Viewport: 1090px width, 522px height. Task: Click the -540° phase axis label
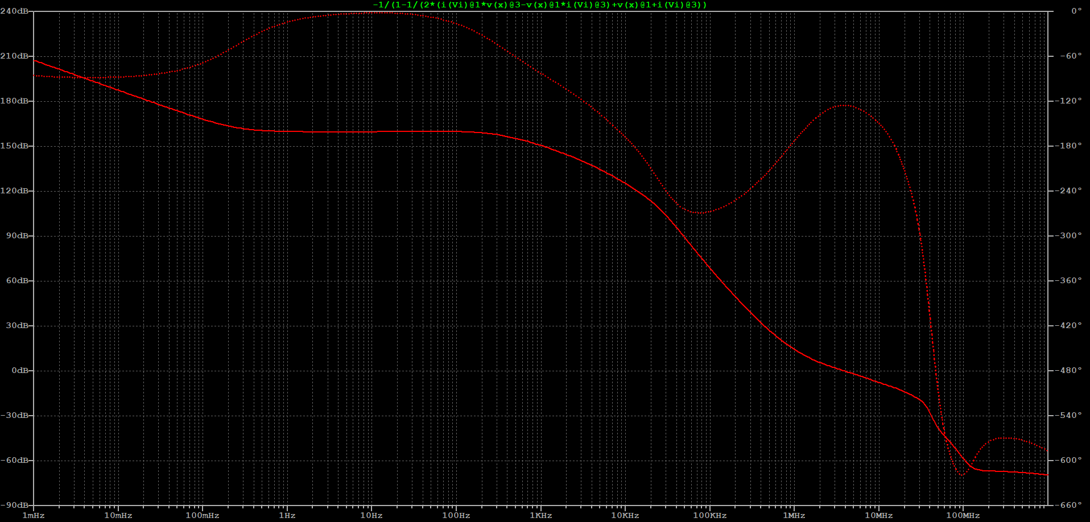pyautogui.click(x=1068, y=415)
